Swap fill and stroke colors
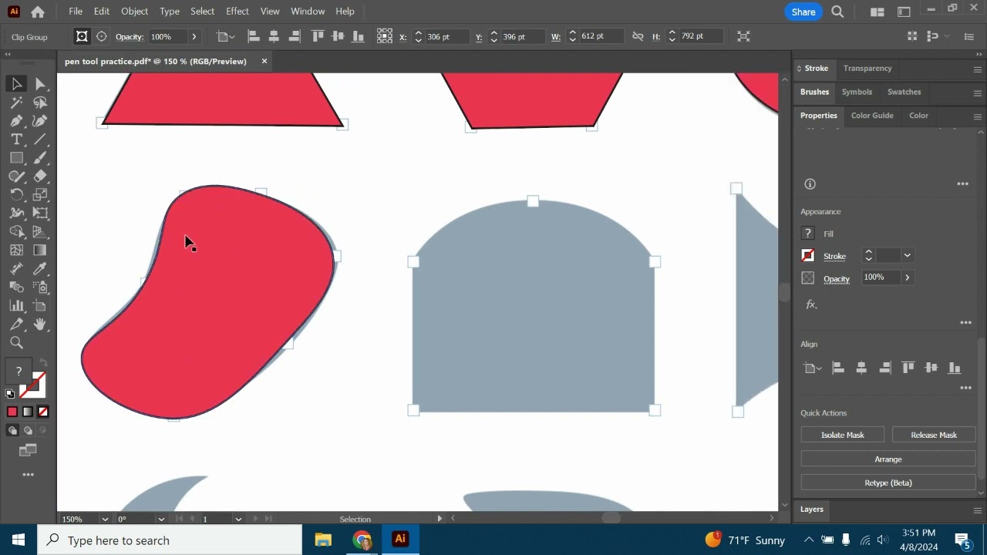 pos(43,363)
